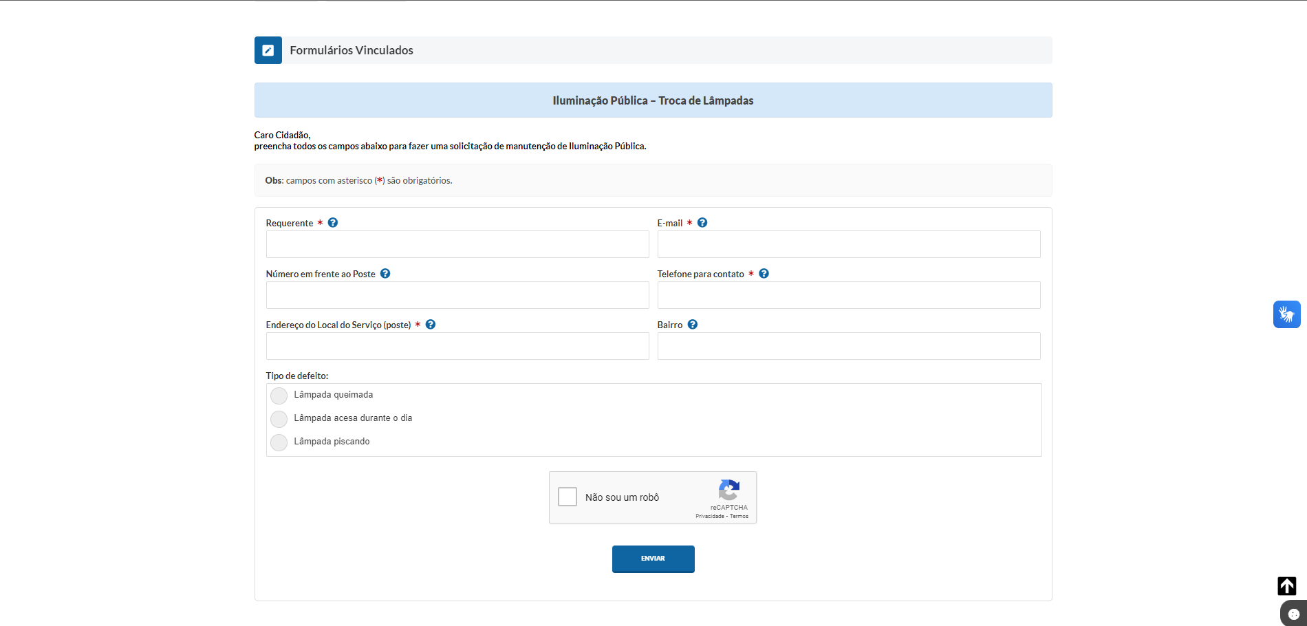Select Lâmpada queimada radio option
The width and height of the screenshot is (1307, 626).
coord(279,396)
